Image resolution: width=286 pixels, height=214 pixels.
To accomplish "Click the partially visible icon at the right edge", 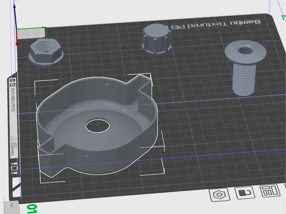I will [x=285, y=189].
